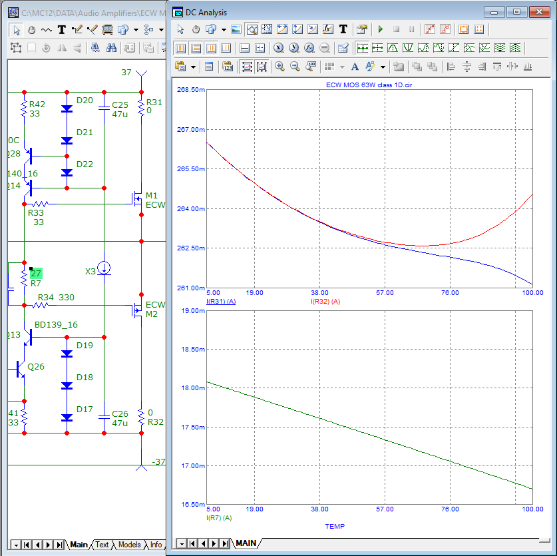Click the zoom 100 percent magnifier icon
The height and width of the screenshot is (556, 557).
pyautogui.click(x=311, y=67)
